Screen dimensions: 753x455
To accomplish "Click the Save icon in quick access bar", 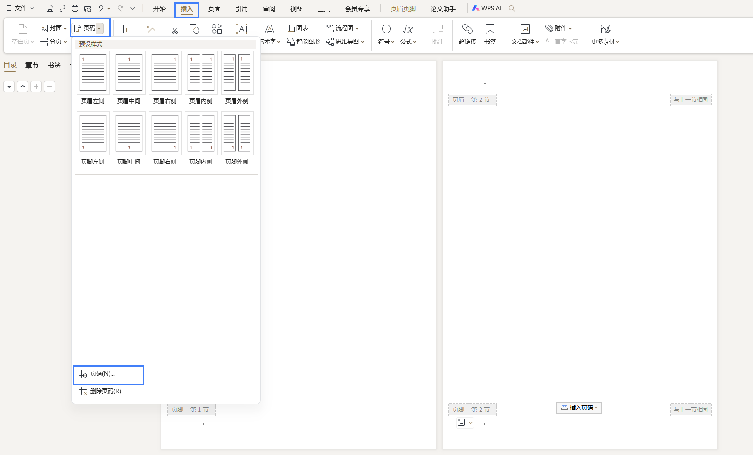I will pyautogui.click(x=50, y=8).
